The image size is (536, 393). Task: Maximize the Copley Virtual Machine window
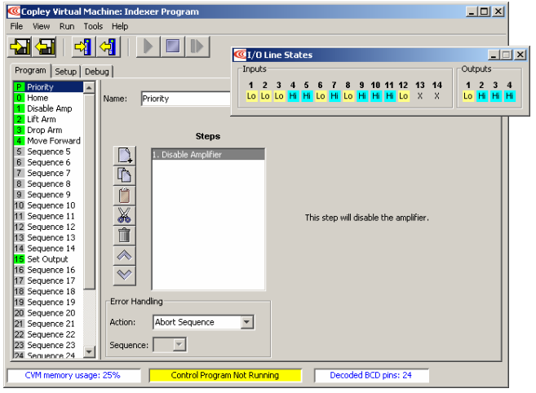pyautogui.click(x=485, y=11)
